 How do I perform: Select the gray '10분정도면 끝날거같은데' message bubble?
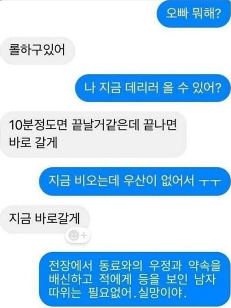click(93, 134)
